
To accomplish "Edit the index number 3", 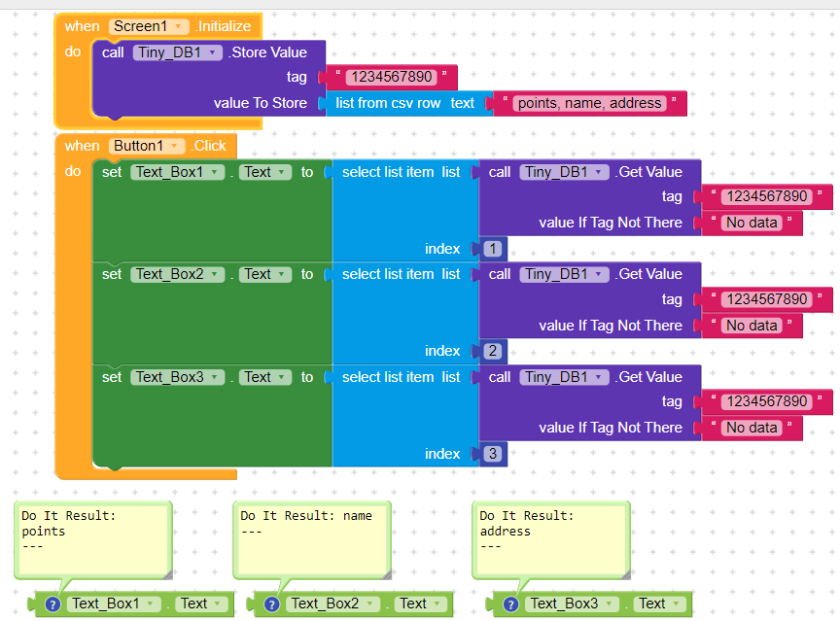I will (x=493, y=454).
